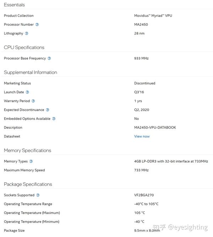
Task: Click the MA2450-VPU-DATABOOK description text
Action: click(x=155, y=128)
